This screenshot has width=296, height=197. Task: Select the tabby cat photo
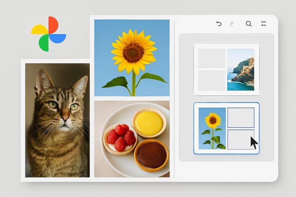[x=57, y=120]
